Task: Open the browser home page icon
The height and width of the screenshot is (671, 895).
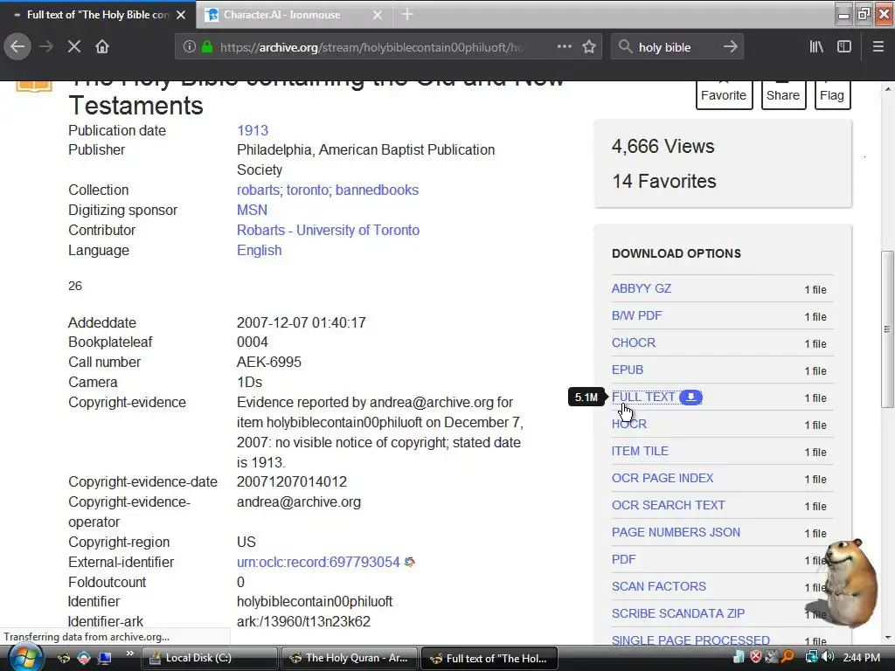Action: 102,47
